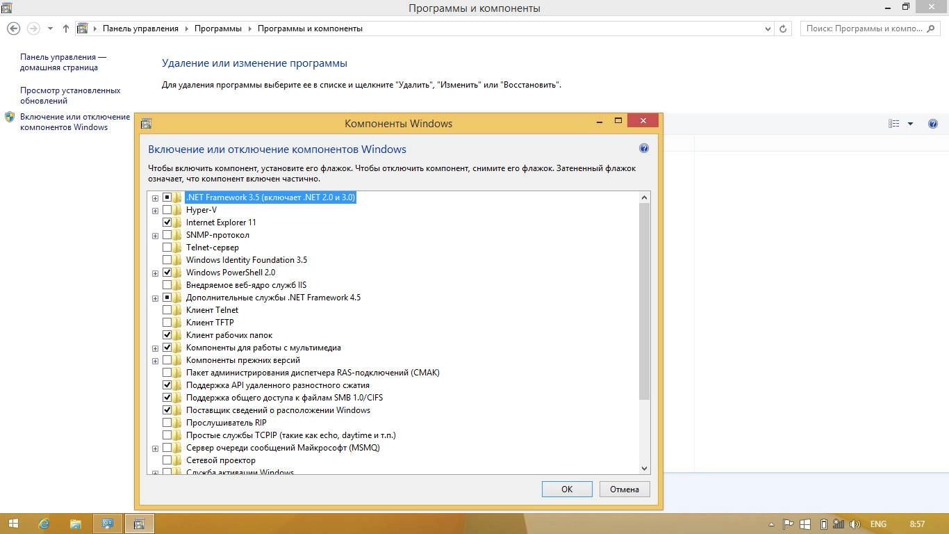The height and width of the screenshot is (534, 949).
Task: Open Internet Explorer from the taskbar
Action: 44,524
